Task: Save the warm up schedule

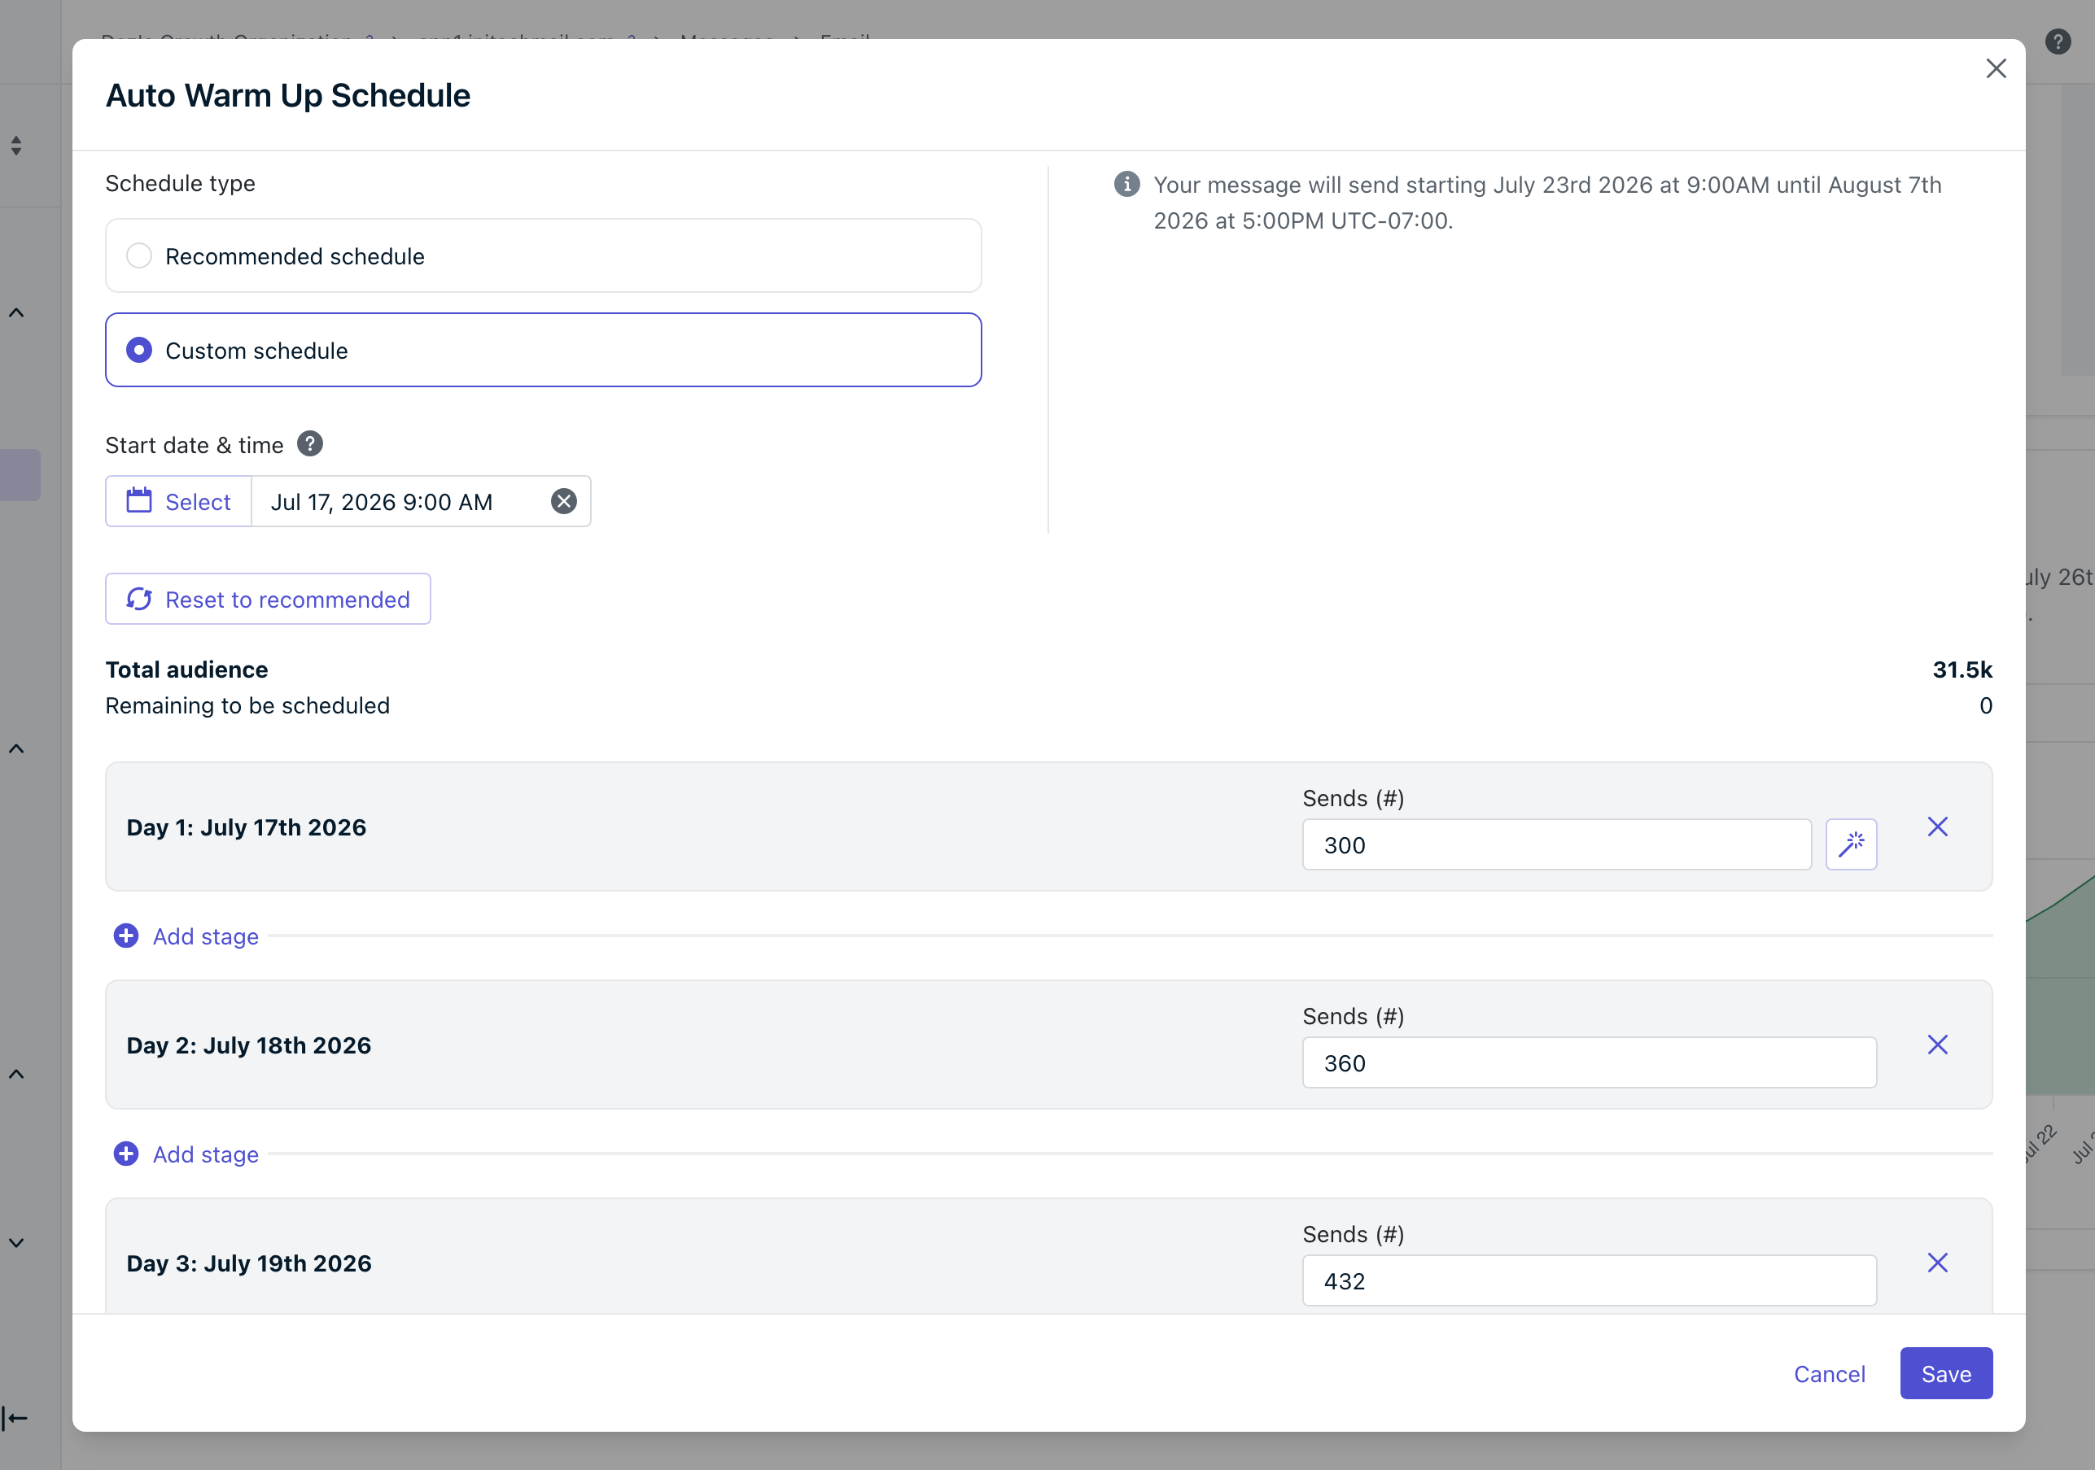Action: (1946, 1373)
